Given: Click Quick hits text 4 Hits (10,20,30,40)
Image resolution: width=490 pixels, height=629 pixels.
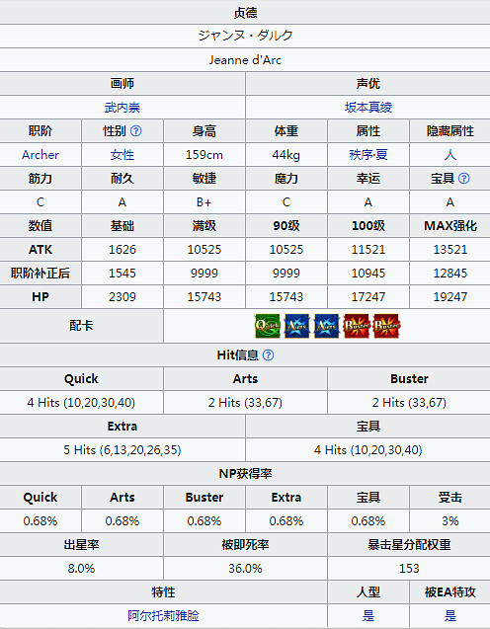Looking at the screenshot, I should [81, 402].
